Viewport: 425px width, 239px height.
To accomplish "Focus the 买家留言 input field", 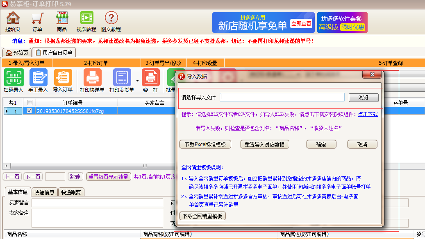I will [x=97, y=203].
